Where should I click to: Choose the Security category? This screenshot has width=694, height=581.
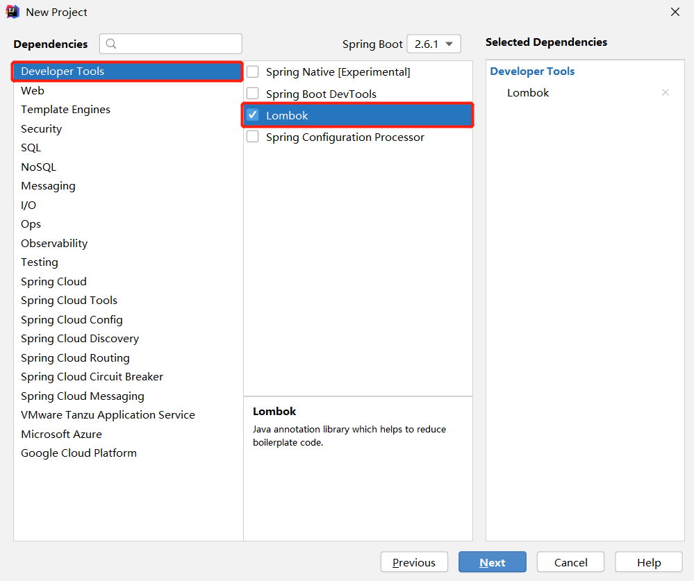[x=128, y=128]
